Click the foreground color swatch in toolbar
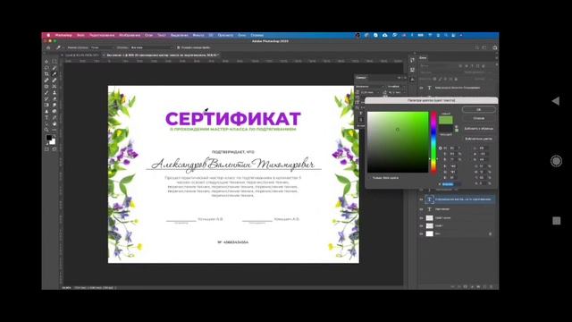Viewport: 572px width, 322px height. click(x=49, y=138)
